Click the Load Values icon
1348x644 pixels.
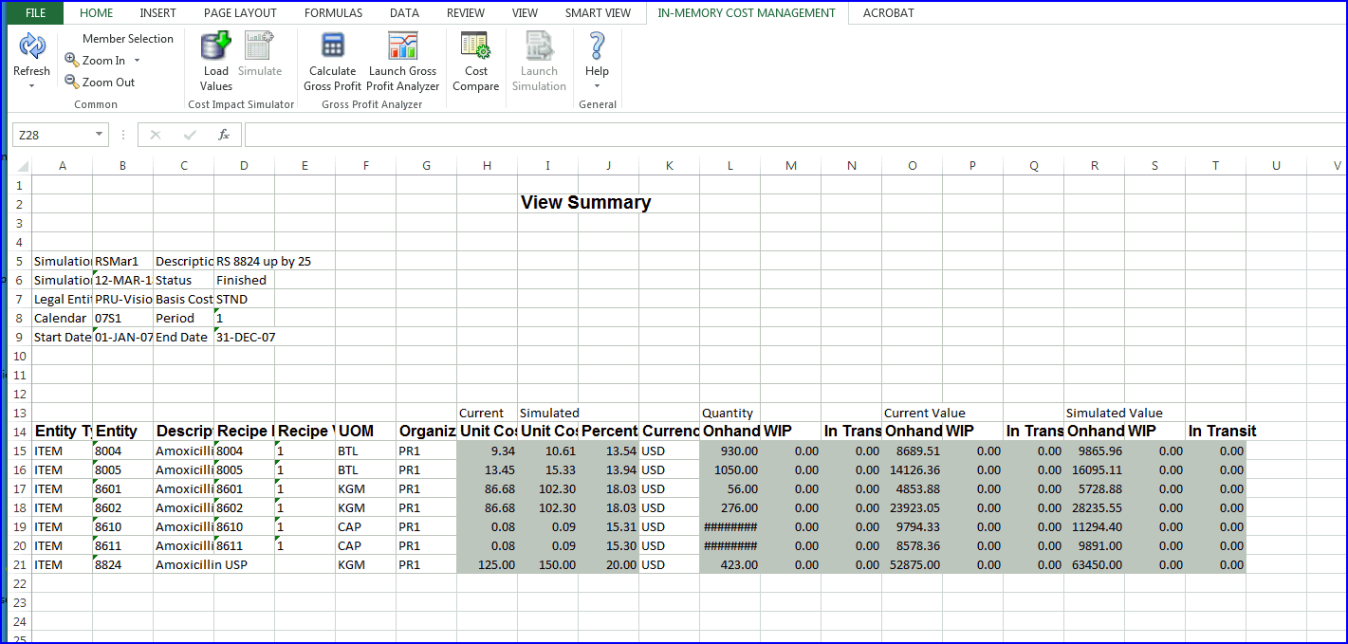pyautogui.click(x=216, y=46)
